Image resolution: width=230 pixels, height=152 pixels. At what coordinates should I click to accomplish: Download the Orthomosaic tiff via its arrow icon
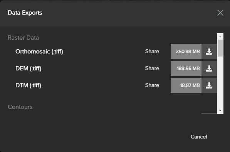[x=209, y=52]
